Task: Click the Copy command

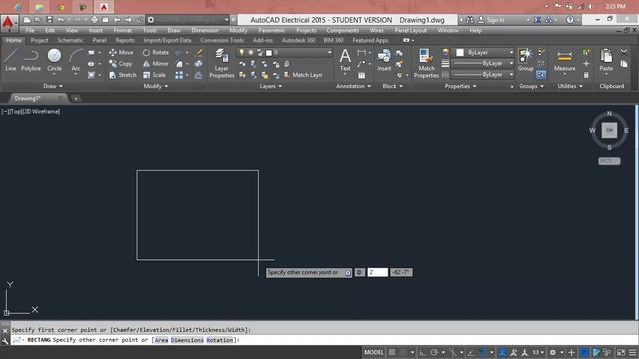Action: (121, 64)
